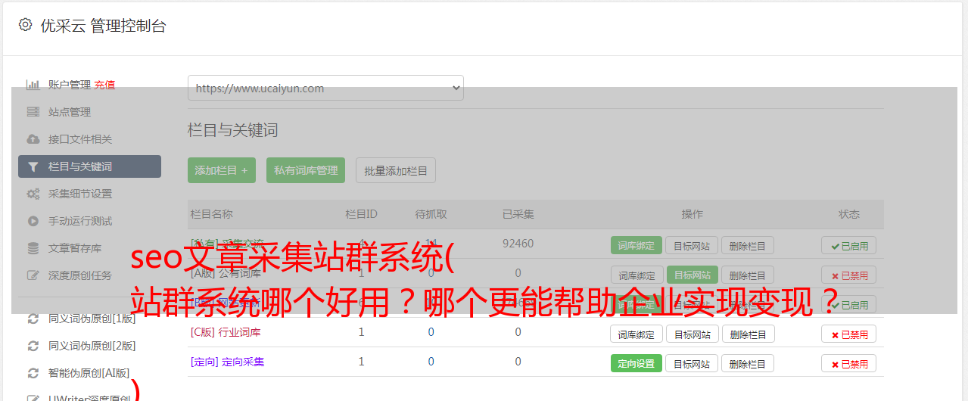Click the 栏目名称 column header
Image resolution: width=968 pixels, height=401 pixels.
coord(211,214)
